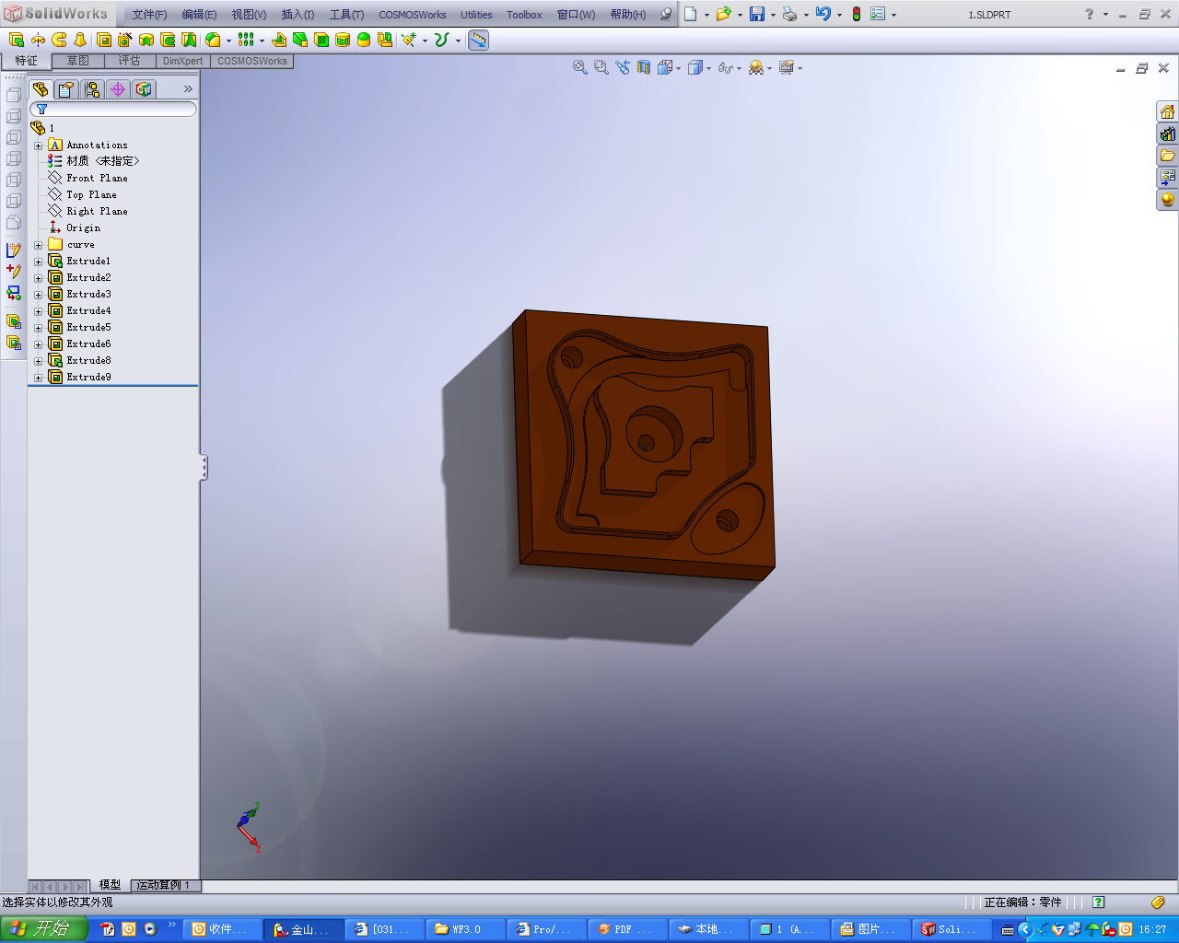
Task: Click the New document icon
Action: coord(691,14)
